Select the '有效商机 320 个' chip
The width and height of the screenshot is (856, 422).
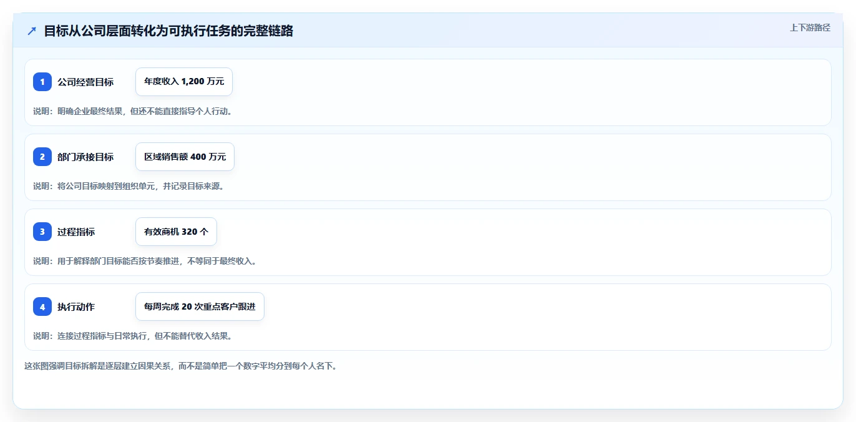[x=176, y=232]
